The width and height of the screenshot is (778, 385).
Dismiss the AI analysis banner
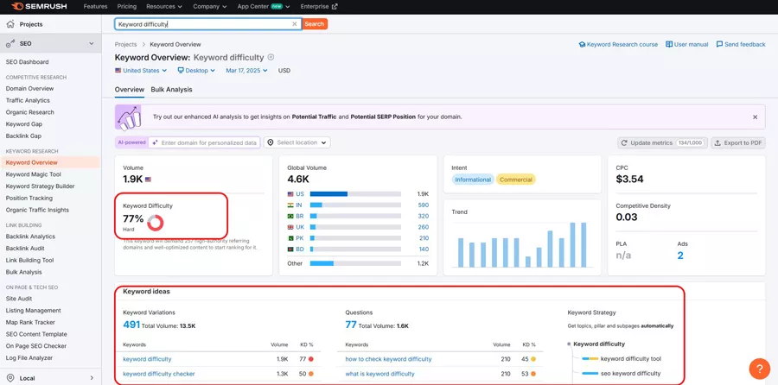756,117
